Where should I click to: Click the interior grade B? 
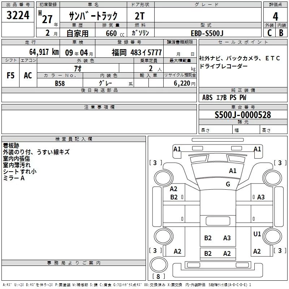click(281, 33)
